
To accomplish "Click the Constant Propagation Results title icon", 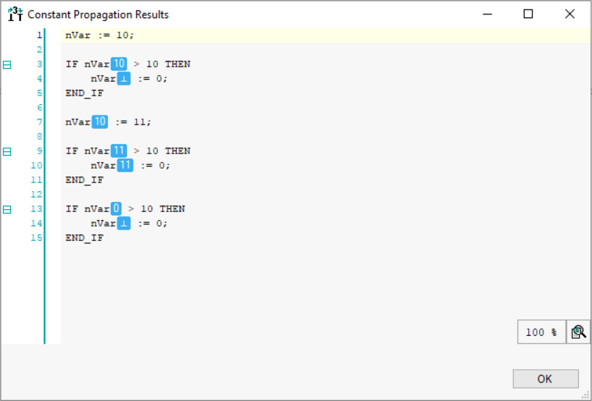I will tap(15, 14).
